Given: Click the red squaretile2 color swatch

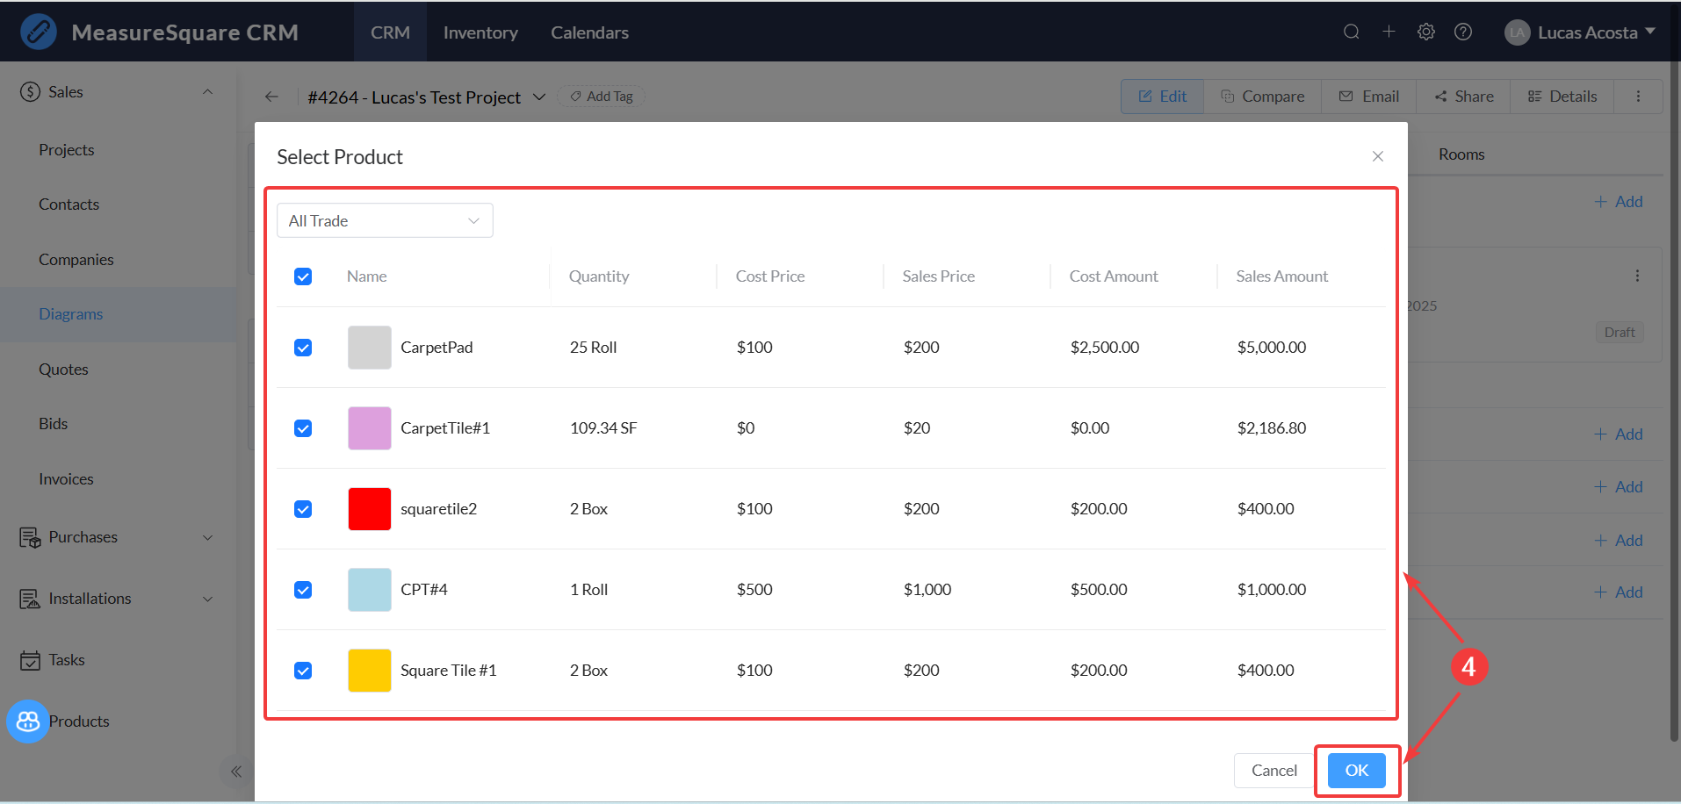Looking at the screenshot, I should 370,509.
